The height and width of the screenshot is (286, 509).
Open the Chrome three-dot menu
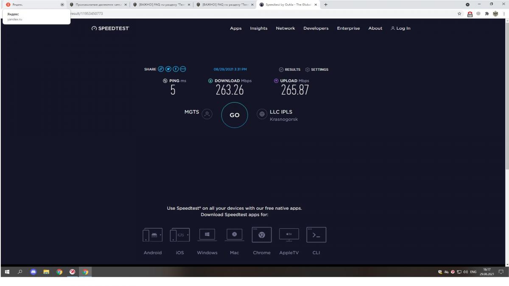coord(504,14)
